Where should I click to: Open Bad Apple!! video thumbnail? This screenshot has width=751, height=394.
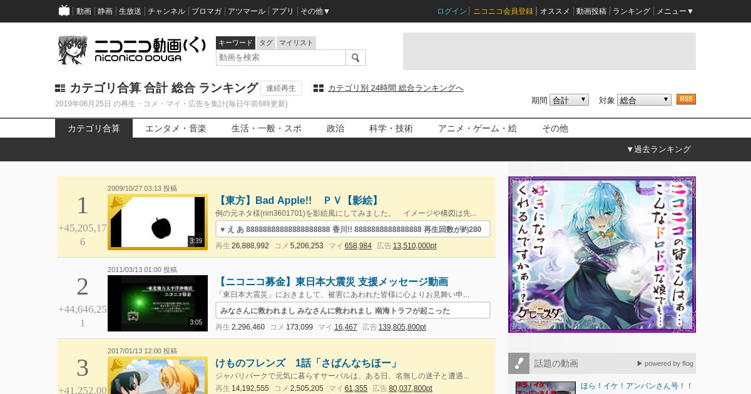[x=158, y=222]
